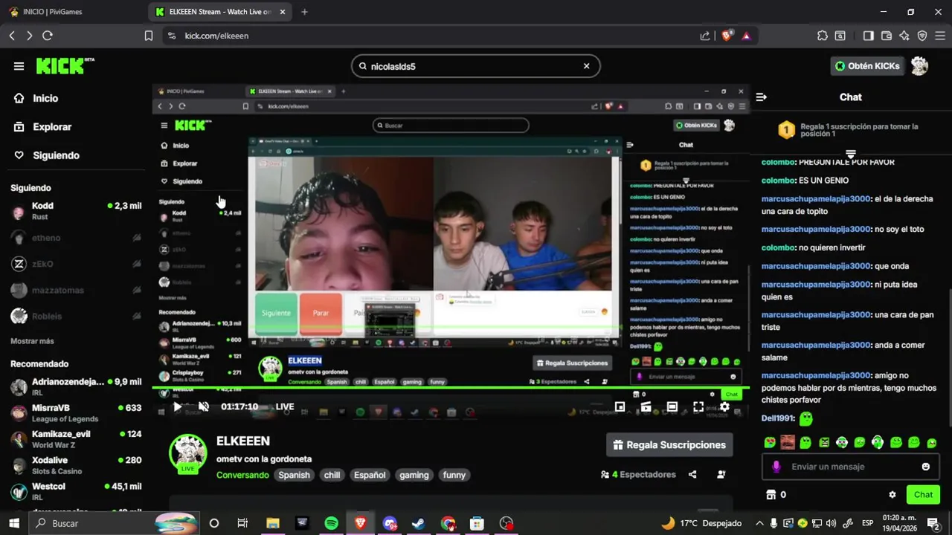Jump to LIVE in the player
The height and width of the screenshot is (535, 952).
[x=285, y=406]
